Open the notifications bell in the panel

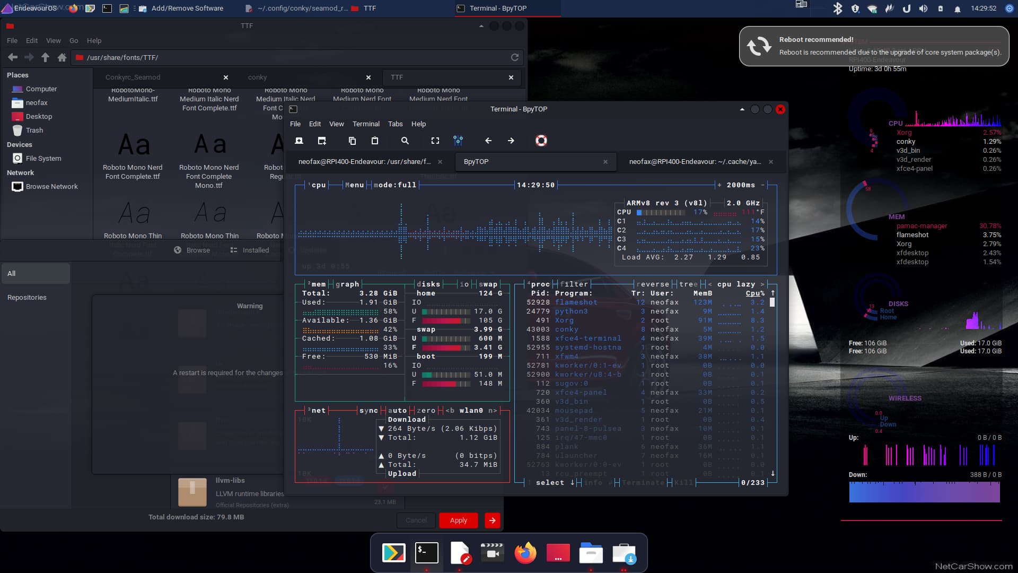[957, 8]
